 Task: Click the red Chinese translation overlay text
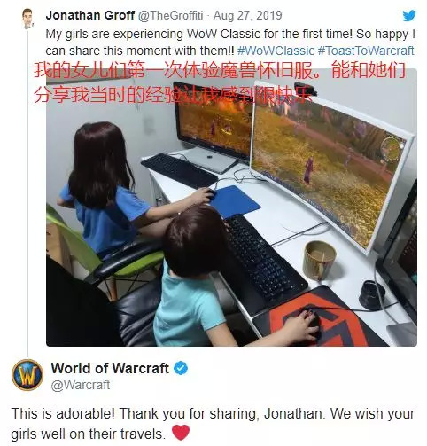(x=219, y=82)
